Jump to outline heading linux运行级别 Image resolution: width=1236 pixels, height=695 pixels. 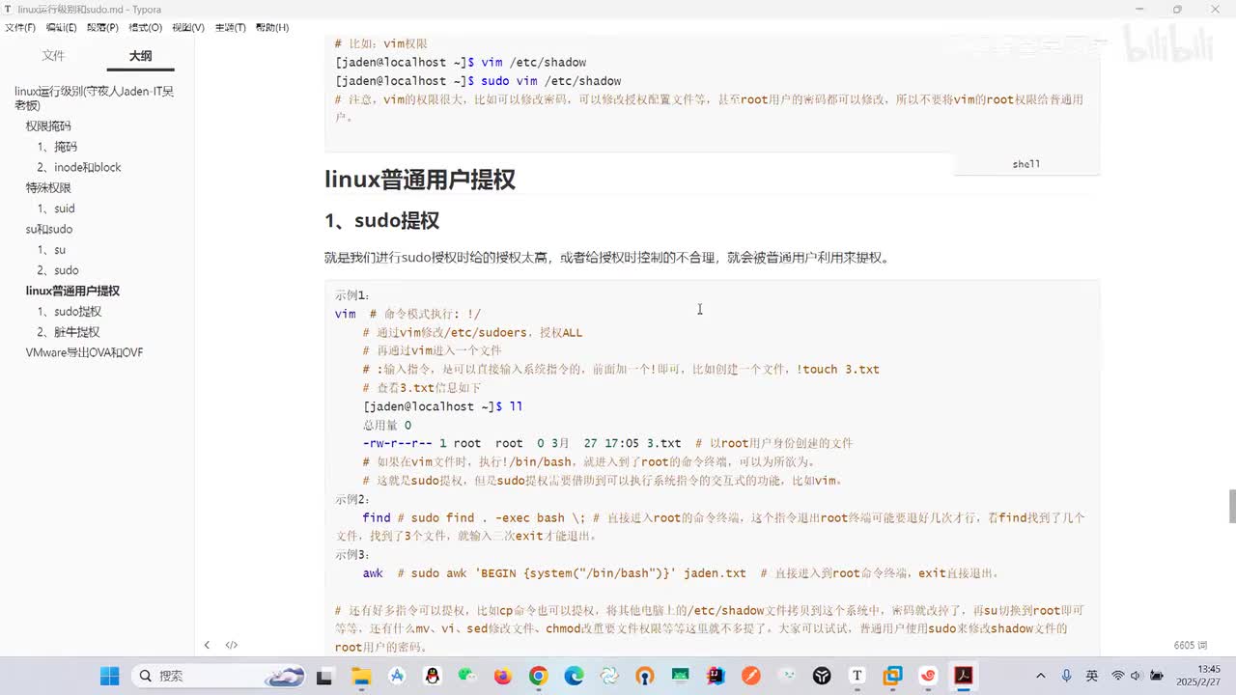click(x=95, y=98)
